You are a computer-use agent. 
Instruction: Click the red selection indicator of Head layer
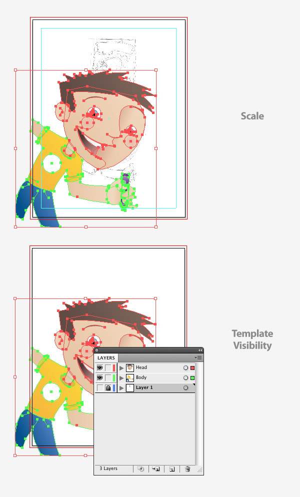click(192, 368)
